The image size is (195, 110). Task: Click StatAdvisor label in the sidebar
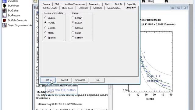[13, 5]
